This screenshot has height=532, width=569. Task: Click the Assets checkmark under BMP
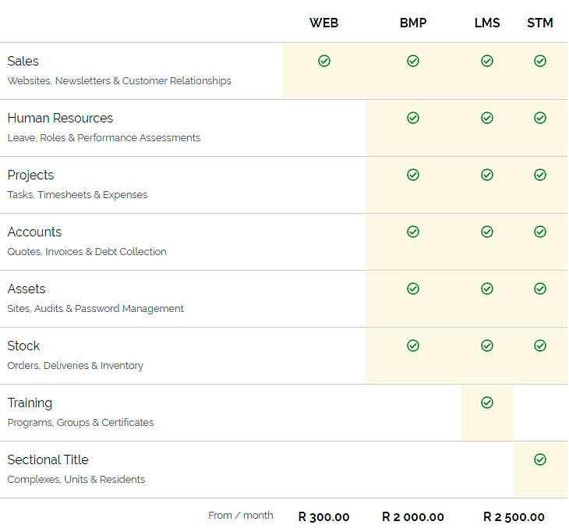[x=413, y=289]
